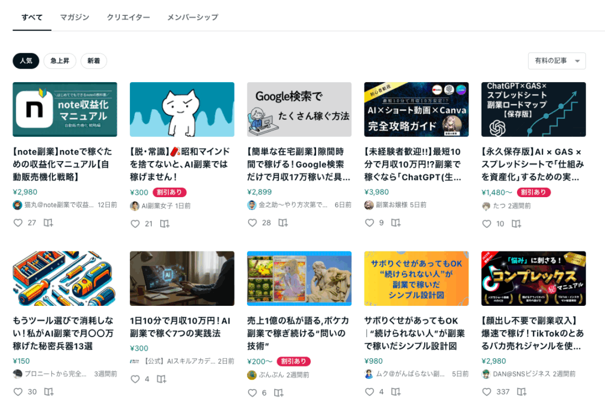The width and height of the screenshot is (605, 415).
Task: Like the 秘密兵器13選 tools article
Action: point(18,392)
